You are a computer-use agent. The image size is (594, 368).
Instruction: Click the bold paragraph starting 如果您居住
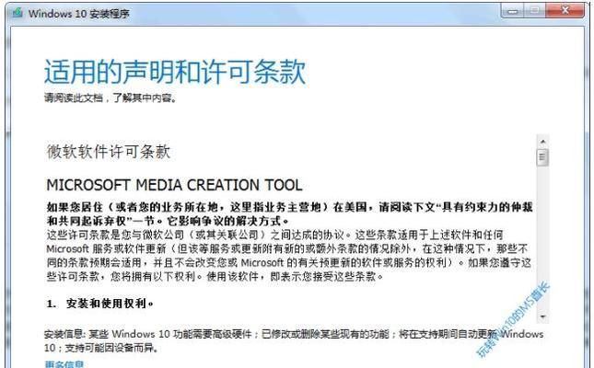coord(290,213)
